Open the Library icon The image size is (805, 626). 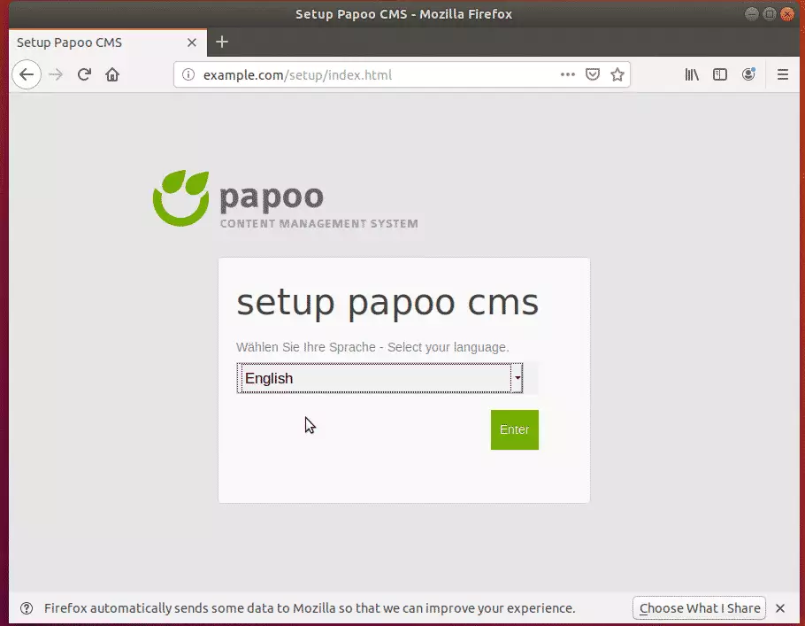(692, 75)
